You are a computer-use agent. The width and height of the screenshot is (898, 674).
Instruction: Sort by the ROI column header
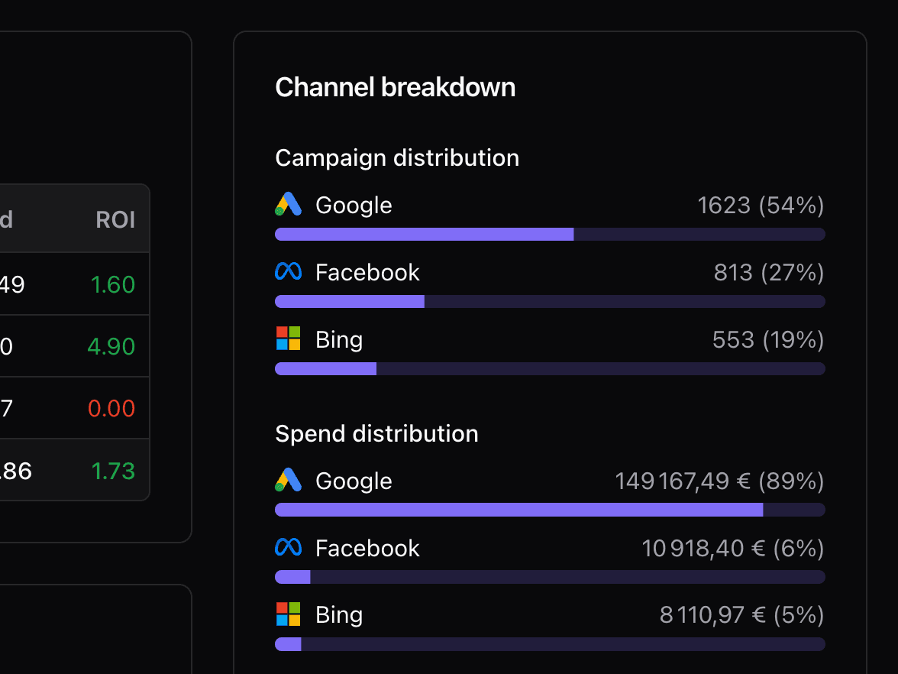coord(115,220)
